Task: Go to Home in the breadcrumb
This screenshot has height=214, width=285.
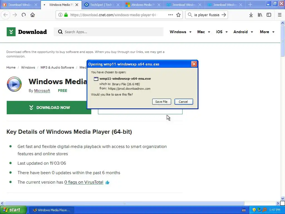Action: tap(11, 67)
